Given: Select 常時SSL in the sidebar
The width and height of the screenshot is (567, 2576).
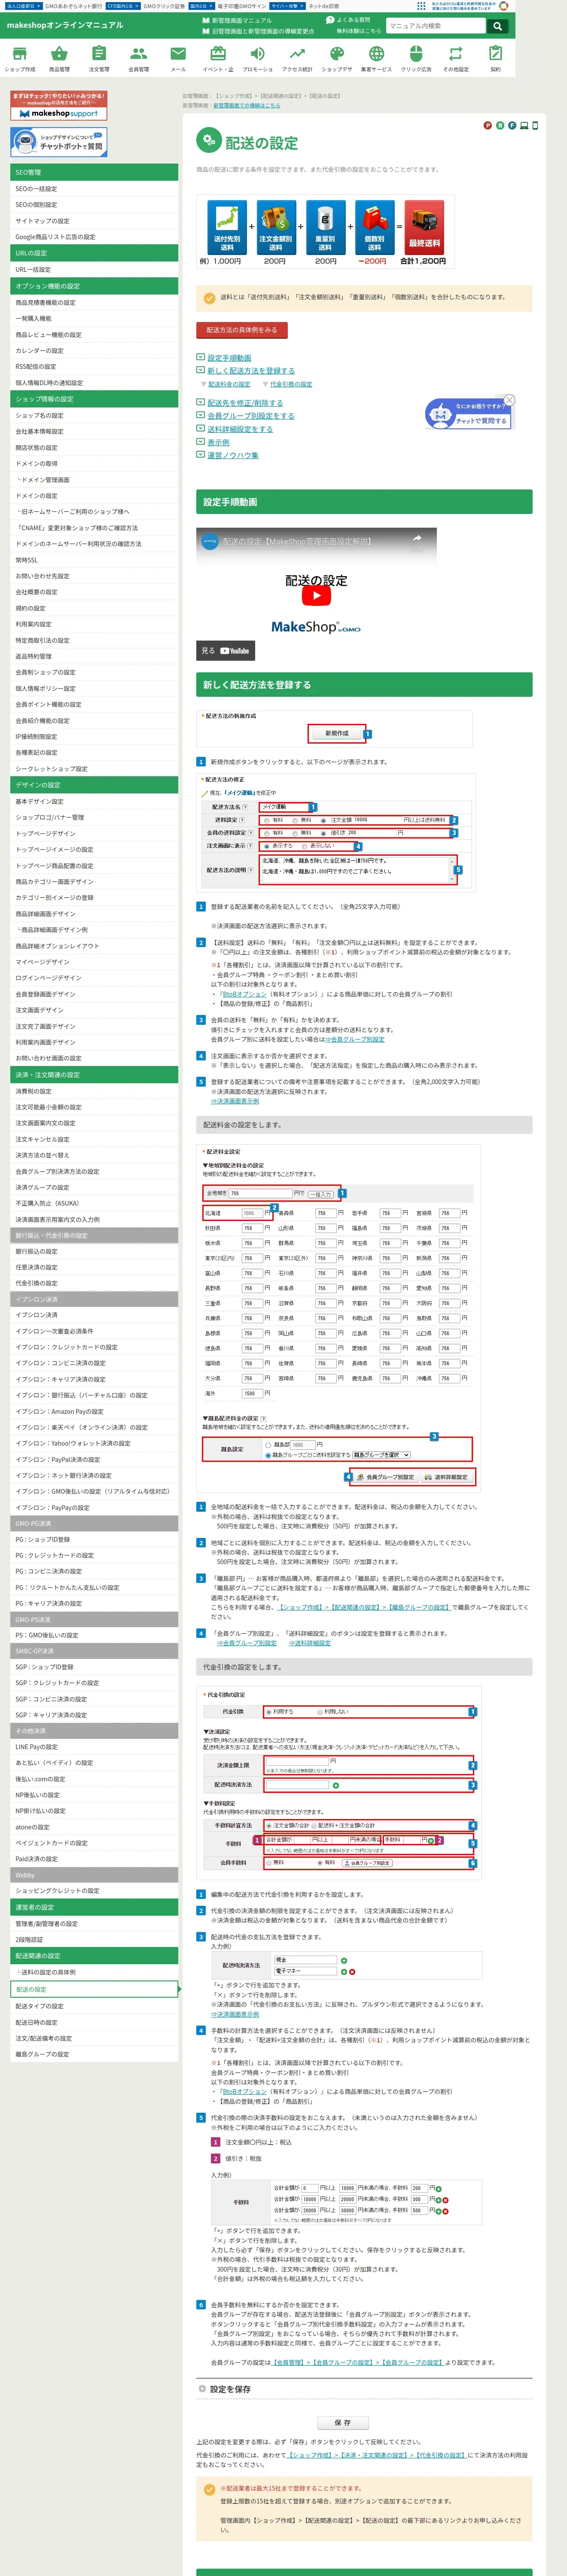Looking at the screenshot, I should pyautogui.click(x=94, y=560).
